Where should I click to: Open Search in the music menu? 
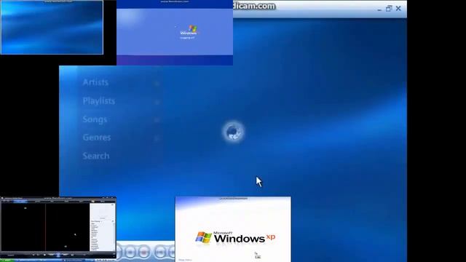pos(96,156)
